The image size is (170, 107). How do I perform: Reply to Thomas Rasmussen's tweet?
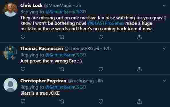coord(23,69)
